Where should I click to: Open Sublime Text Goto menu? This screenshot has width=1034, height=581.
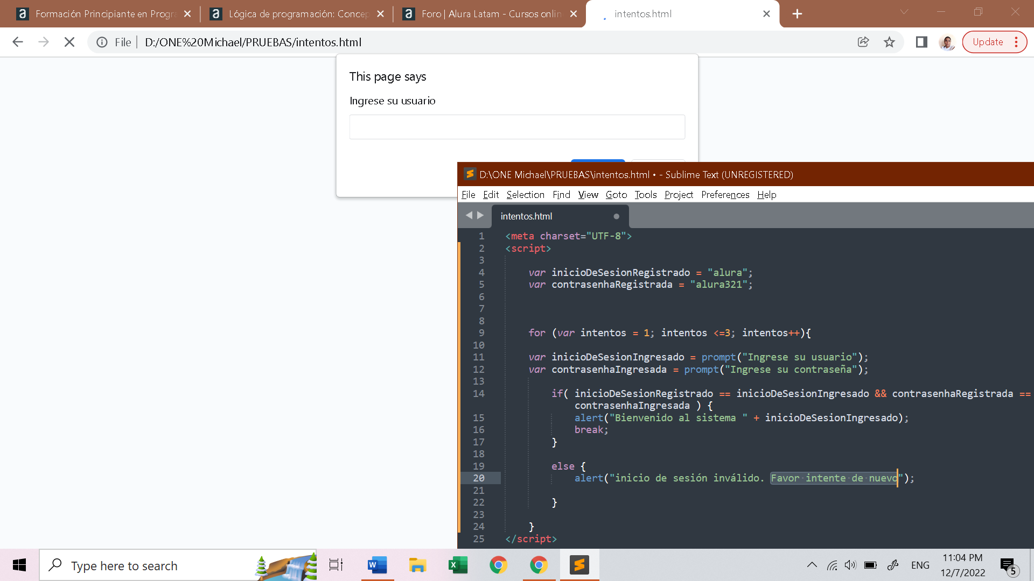tap(616, 195)
